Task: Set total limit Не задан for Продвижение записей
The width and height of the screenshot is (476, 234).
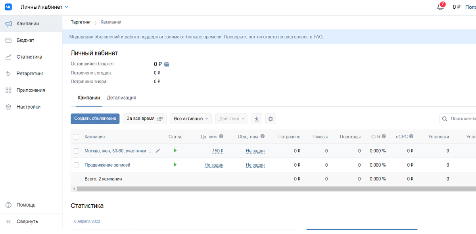Action: [x=255, y=165]
